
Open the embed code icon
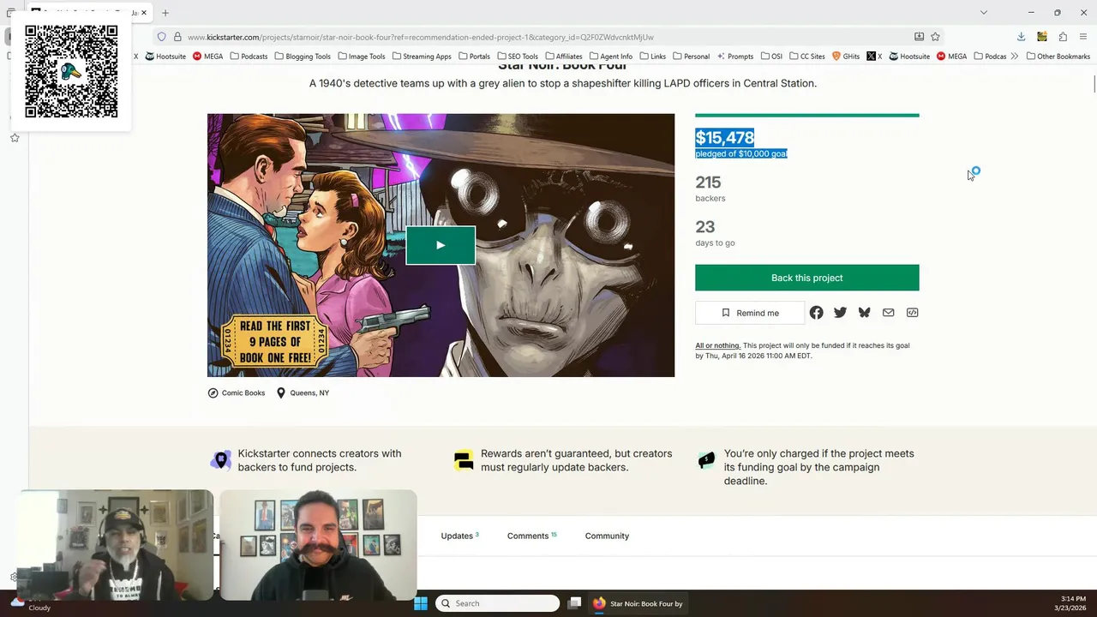coord(912,313)
